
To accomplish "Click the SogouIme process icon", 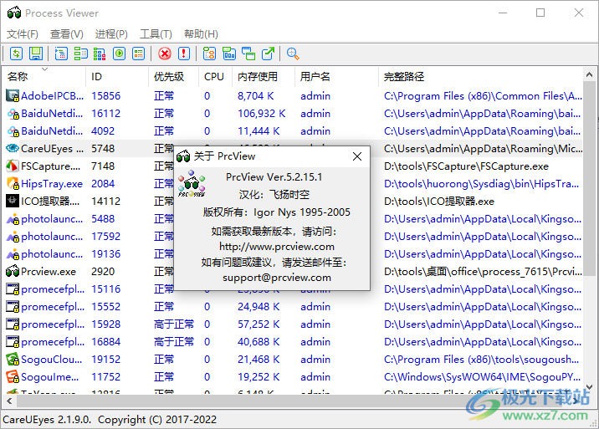I will click(13, 376).
